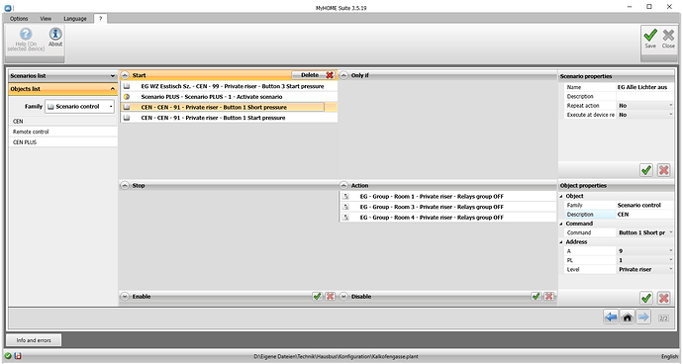Collapse the Objects list panel
The height and width of the screenshot is (364, 683).
(x=113, y=89)
